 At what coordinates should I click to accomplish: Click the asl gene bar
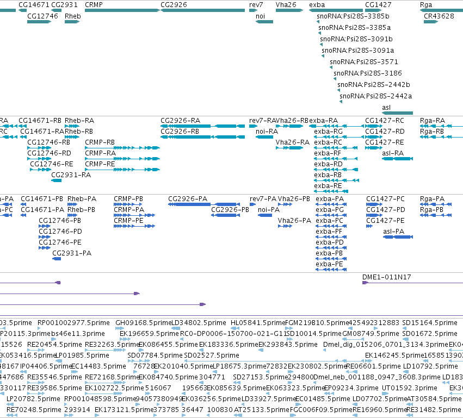point(398,113)
